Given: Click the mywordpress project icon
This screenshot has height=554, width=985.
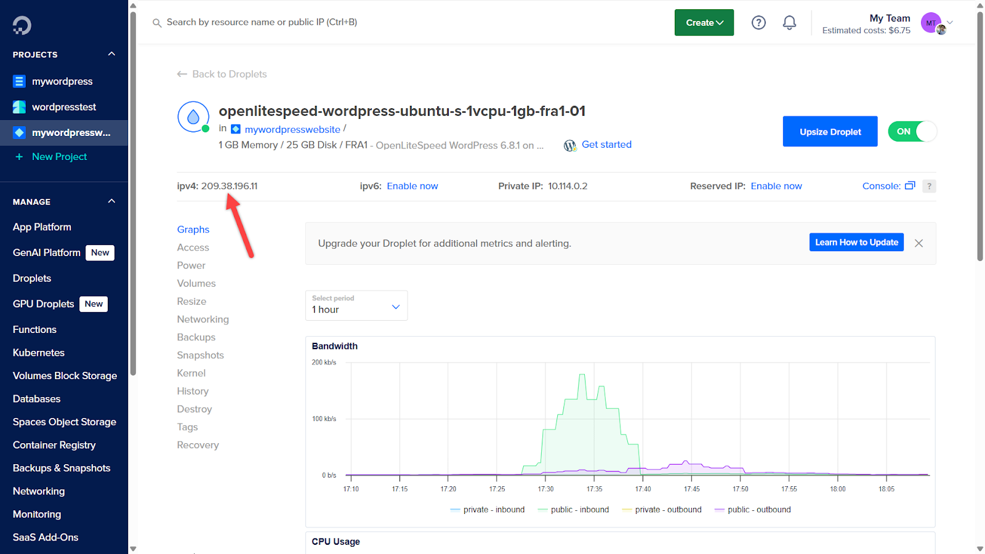Looking at the screenshot, I should tap(20, 81).
